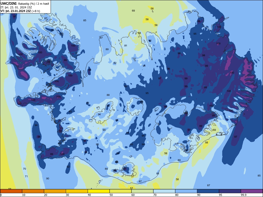Click the map humidity value '88'

[108, 95]
